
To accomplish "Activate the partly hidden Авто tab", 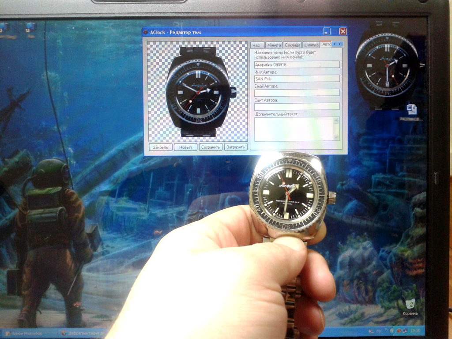I will pos(326,45).
